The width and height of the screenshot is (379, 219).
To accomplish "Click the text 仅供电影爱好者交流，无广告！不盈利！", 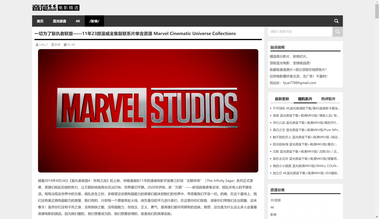I will (298, 76).
